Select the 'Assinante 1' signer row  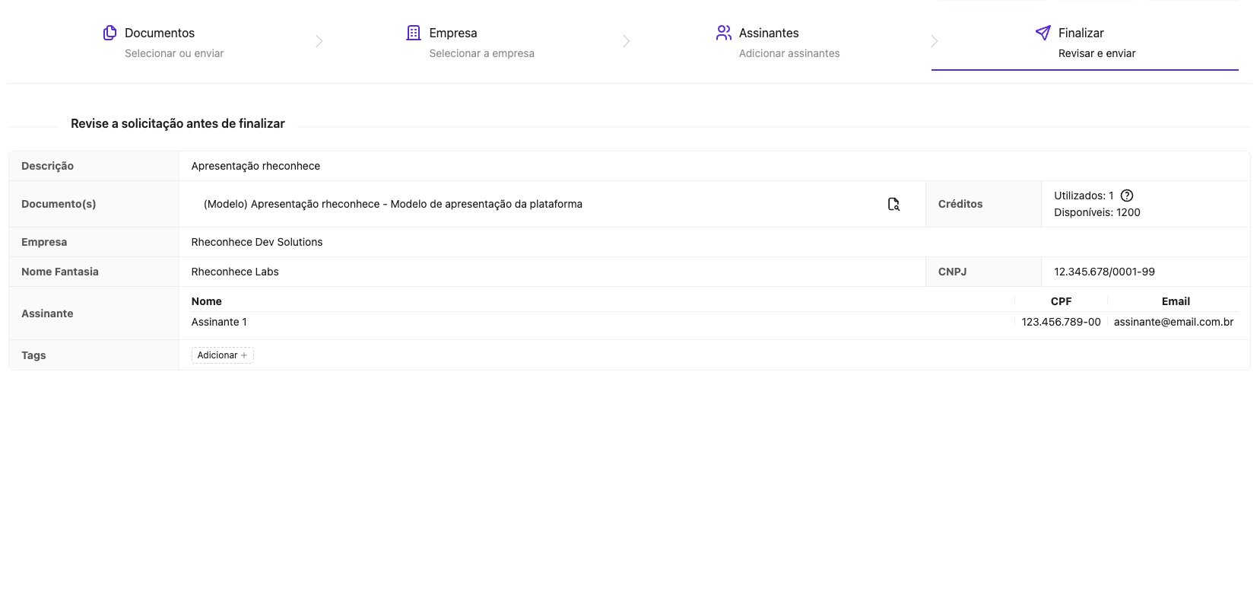219,322
